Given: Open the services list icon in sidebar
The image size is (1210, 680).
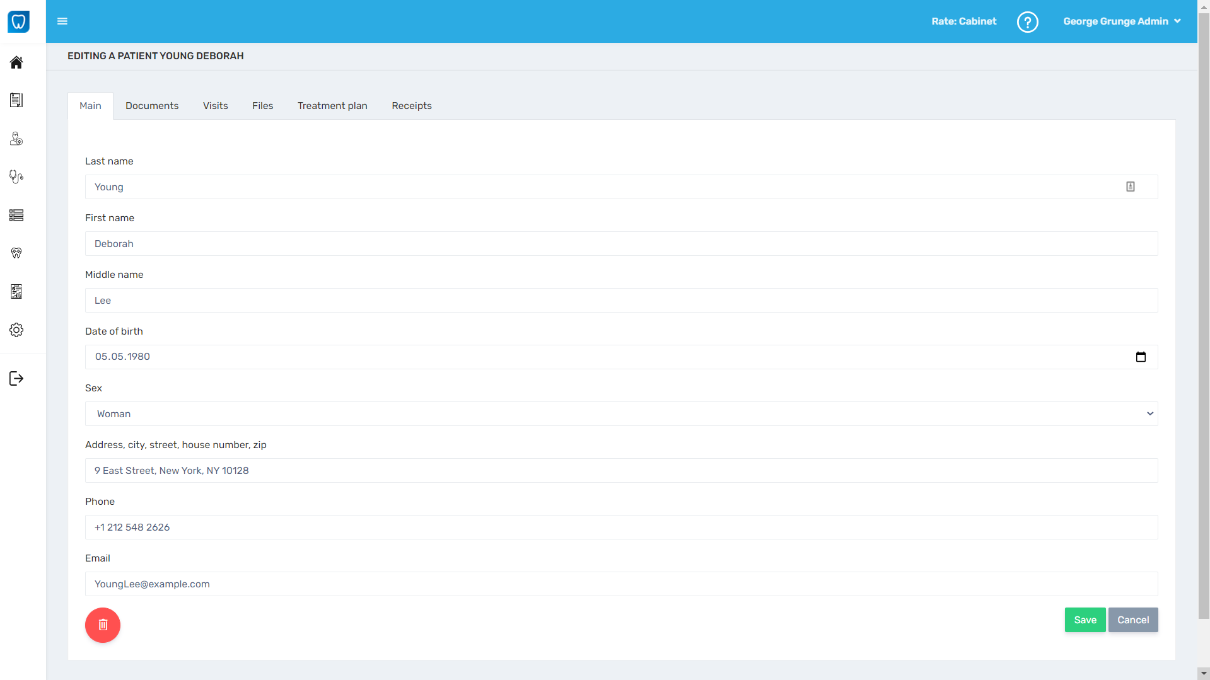Looking at the screenshot, I should pos(16,215).
